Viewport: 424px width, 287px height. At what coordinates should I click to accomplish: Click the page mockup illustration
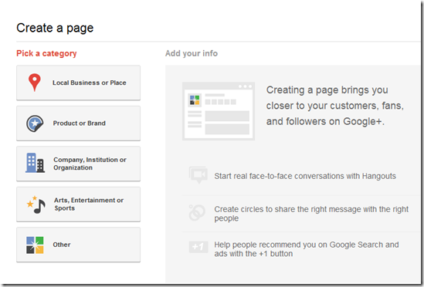coord(219,111)
